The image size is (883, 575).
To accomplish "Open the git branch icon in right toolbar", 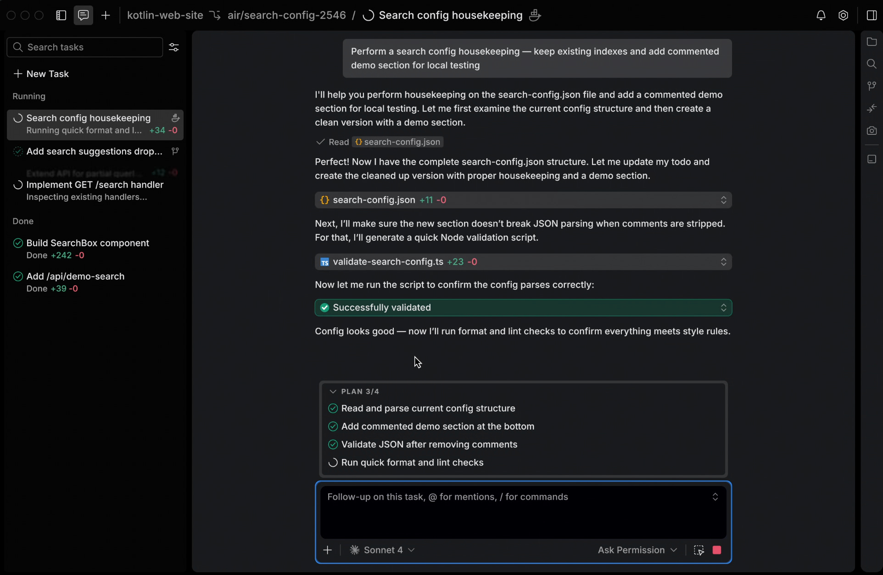I will point(872,86).
